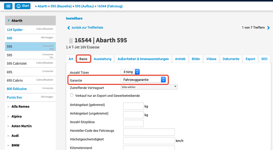Open the Anzahl Türen dropdown
Screen dimensions: 273x150
click(x=130, y=72)
